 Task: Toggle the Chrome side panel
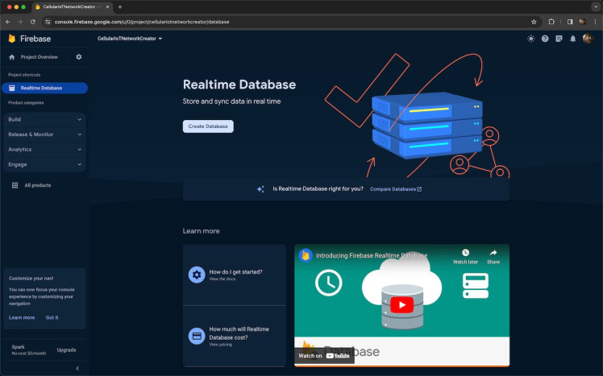click(569, 22)
